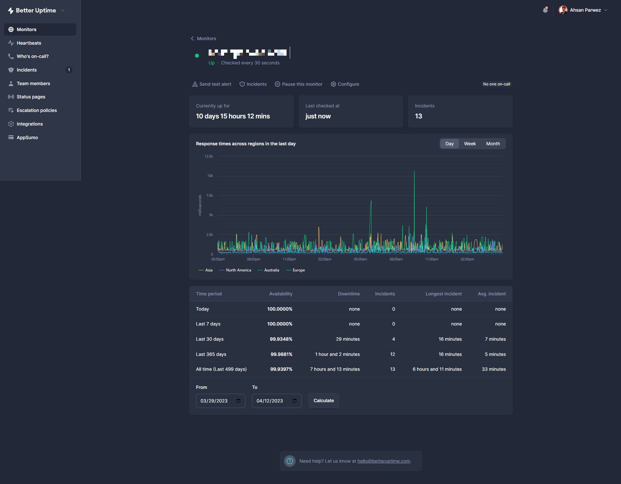This screenshot has width=621, height=484.
Task: Toggle the Asia line in the chart legend
Action: tap(205, 270)
